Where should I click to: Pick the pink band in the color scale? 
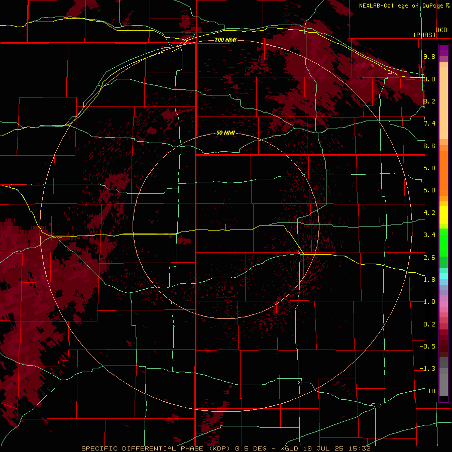point(443,304)
